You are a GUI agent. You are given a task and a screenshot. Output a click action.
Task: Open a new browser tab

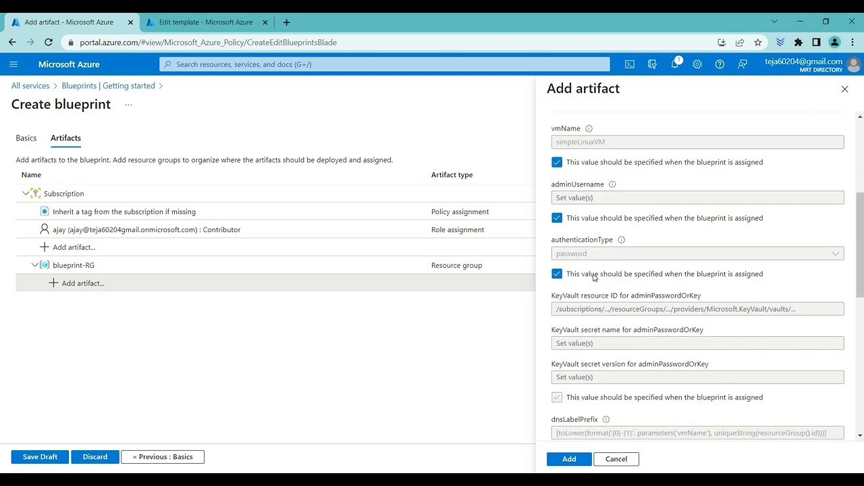click(286, 22)
